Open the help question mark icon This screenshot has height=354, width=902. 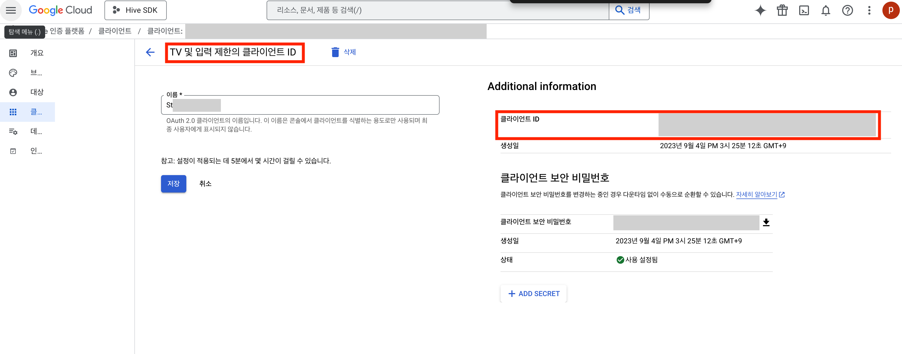(x=847, y=11)
